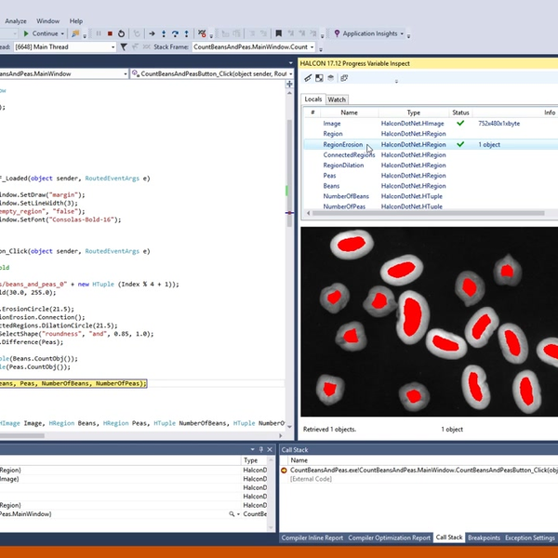Screen dimensions: 558x558
Task: Expand the CountBeansAndPeasButton_Click member dropdown
Action: point(292,73)
